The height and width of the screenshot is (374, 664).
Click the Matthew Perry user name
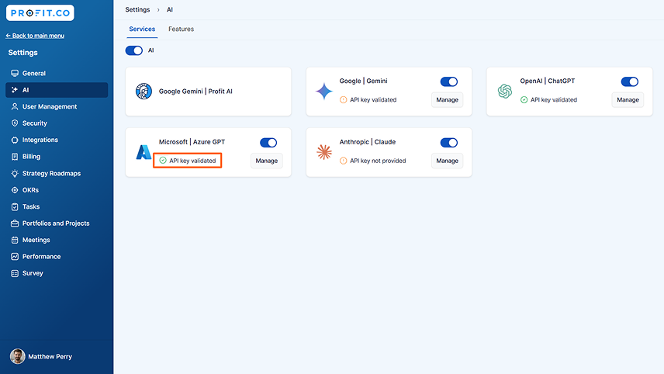[x=50, y=357]
